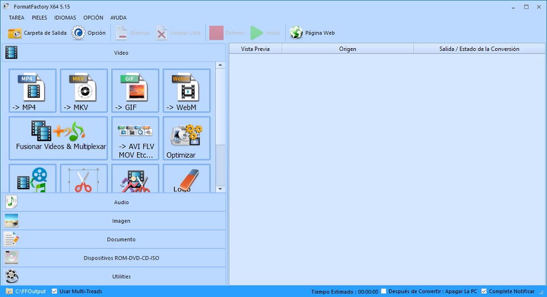Click the status bar output folder icon

click(x=9, y=291)
